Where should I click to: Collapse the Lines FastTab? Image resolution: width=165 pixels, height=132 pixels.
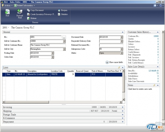123,68
